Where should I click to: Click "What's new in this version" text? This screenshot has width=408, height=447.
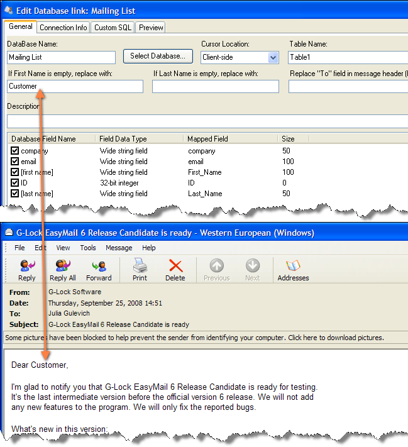59,429
